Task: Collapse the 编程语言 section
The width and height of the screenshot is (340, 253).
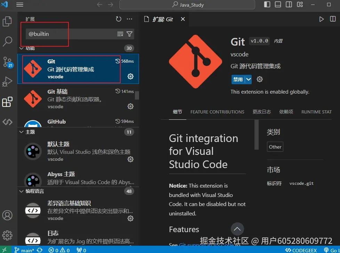Action: click(21, 191)
